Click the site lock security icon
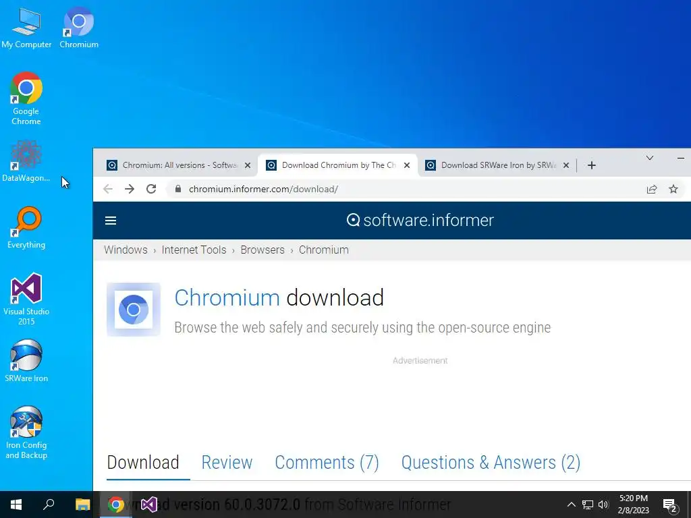Screen dimensions: 691x518 pyautogui.click(x=178, y=189)
